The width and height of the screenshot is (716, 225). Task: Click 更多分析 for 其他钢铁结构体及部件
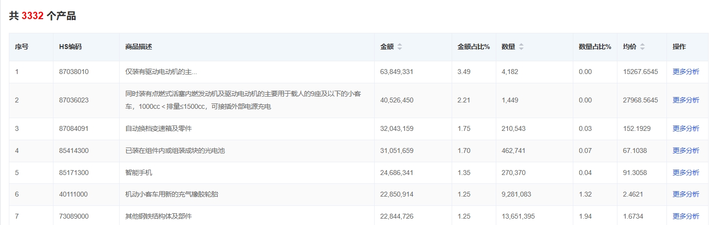click(686, 216)
